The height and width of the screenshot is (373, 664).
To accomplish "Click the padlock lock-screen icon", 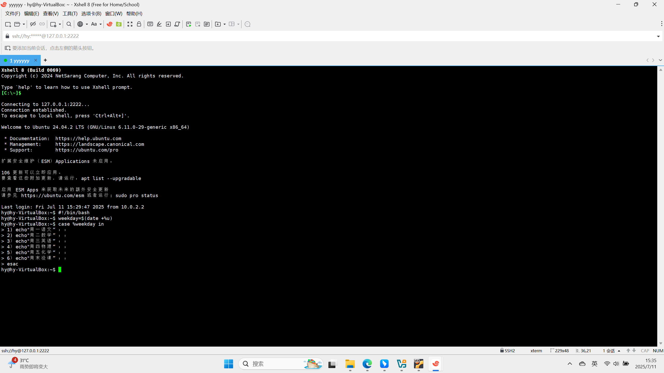I will coord(139,24).
